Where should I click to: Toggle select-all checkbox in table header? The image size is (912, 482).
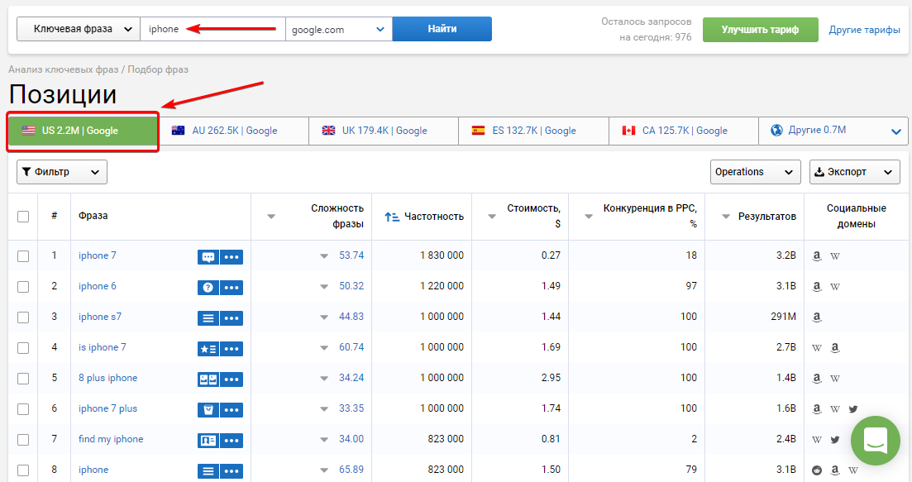point(23,217)
